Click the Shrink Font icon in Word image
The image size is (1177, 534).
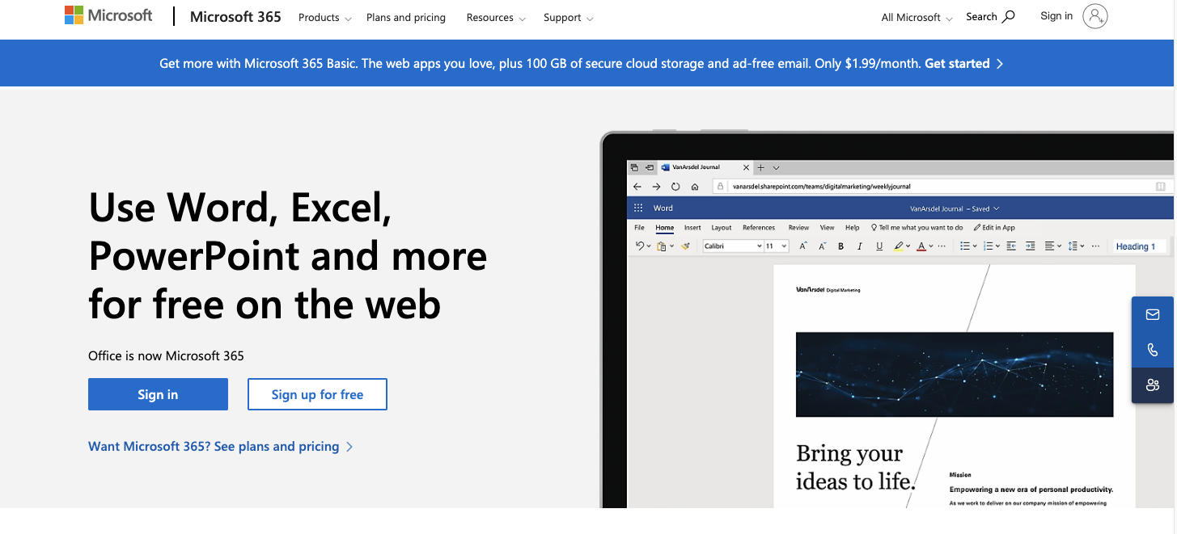[822, 246]
